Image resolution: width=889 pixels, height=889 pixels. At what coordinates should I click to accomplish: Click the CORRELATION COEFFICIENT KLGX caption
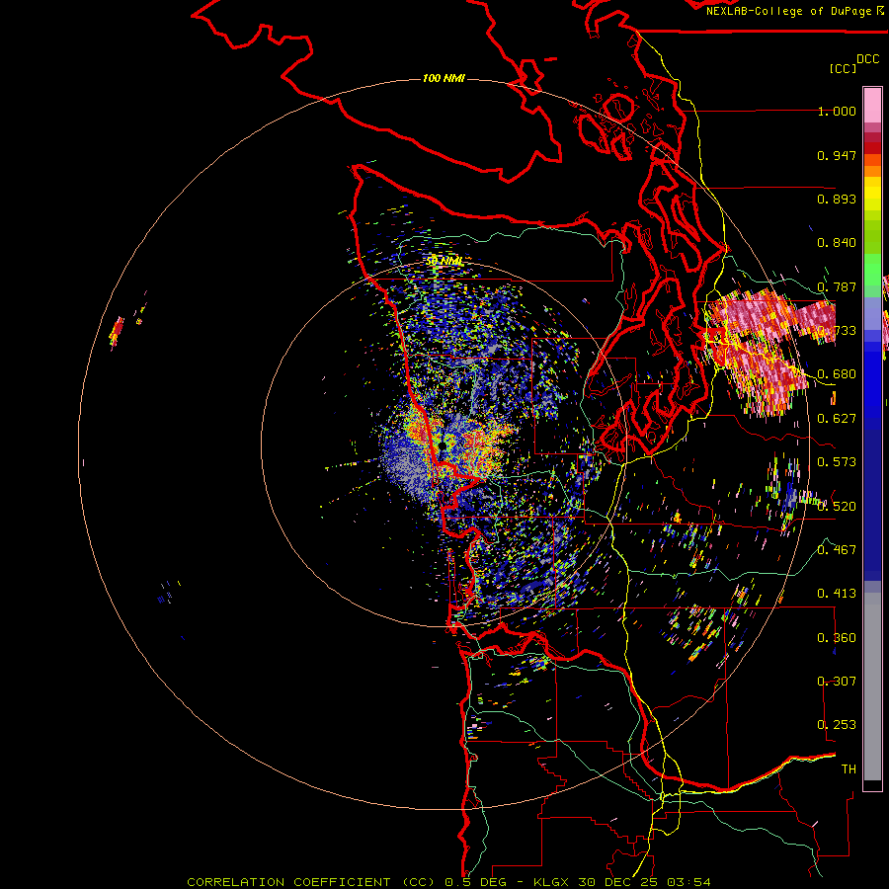tap(449, 882)
